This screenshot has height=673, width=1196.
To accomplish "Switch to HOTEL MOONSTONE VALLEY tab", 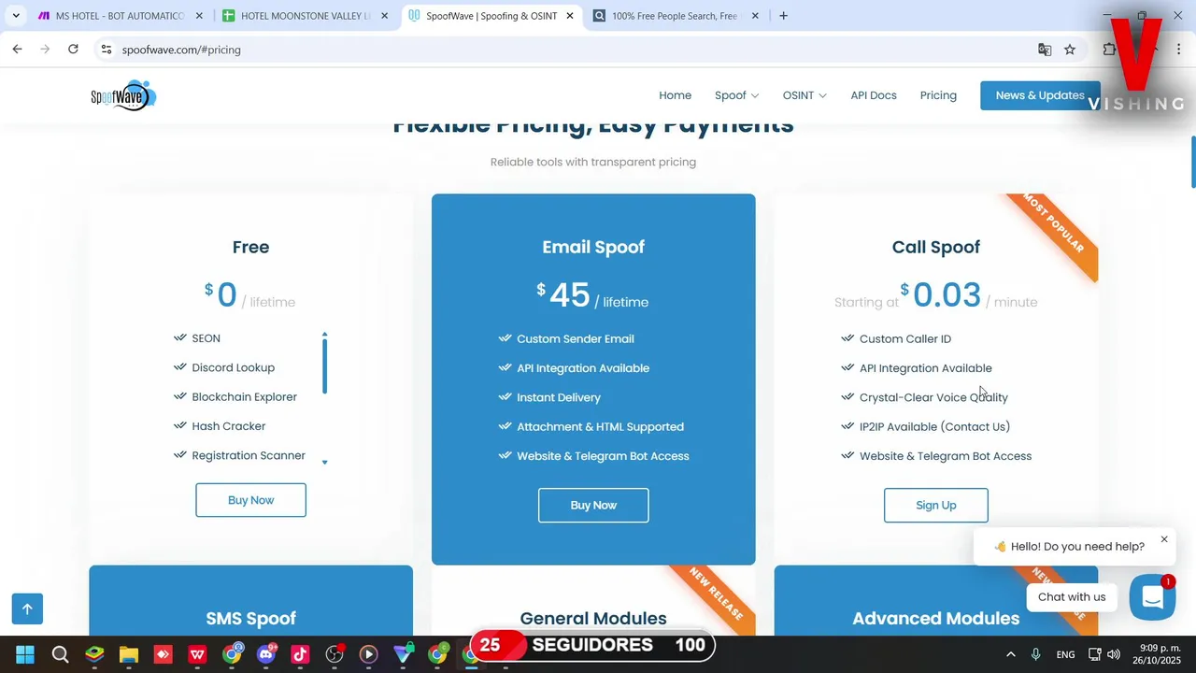I will [x=306, y=16].
